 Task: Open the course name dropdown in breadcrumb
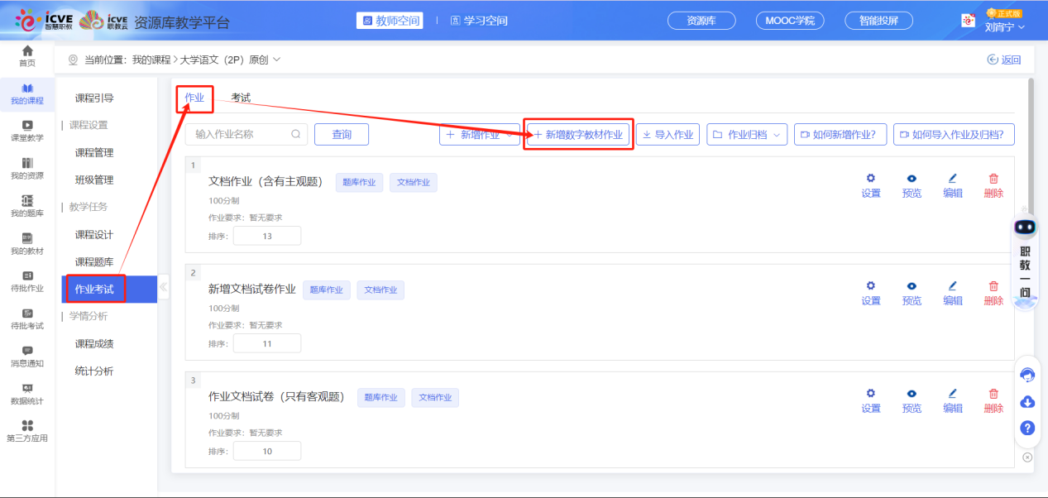pos(276,60)
